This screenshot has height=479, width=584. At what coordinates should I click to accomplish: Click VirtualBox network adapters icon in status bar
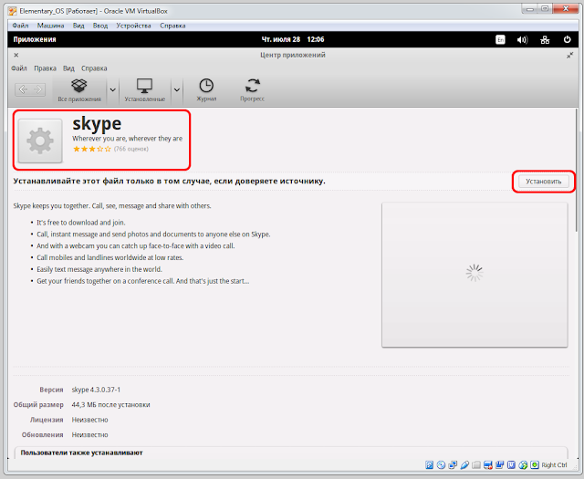[x=453, y=464]
